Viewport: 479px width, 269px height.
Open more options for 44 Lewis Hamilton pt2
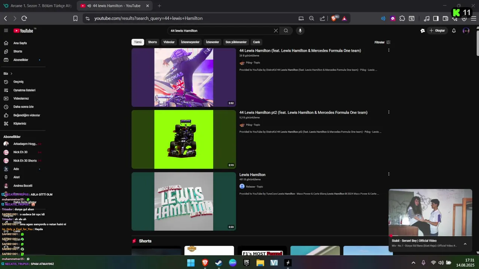point(388,112)
